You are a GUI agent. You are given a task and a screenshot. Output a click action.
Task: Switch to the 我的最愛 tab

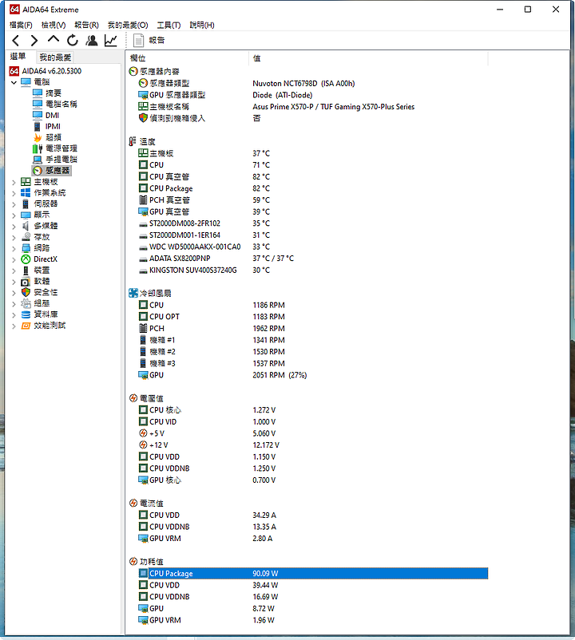pyautogui.click(x=55, y=57)
